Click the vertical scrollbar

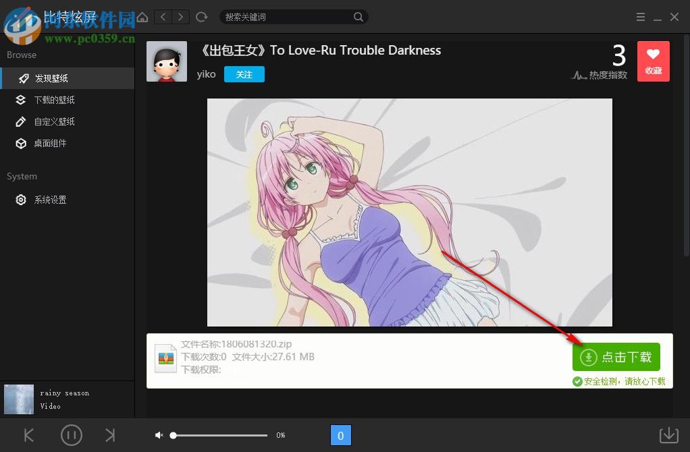pyautogui.click(x=687, y=145)
